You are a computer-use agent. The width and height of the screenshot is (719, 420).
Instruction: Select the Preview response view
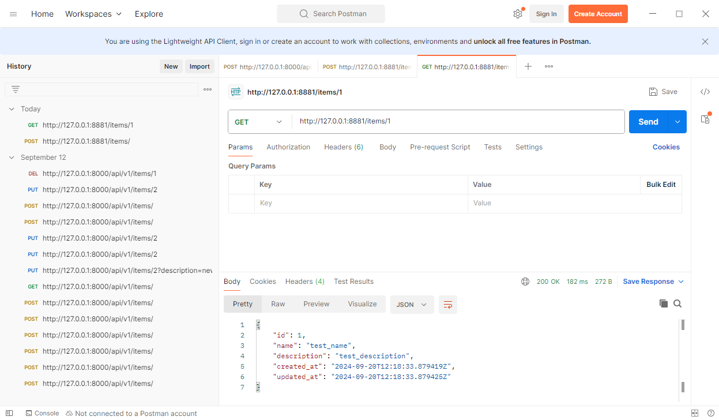click(317, 304)
